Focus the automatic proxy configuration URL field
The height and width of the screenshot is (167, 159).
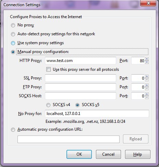69,139
